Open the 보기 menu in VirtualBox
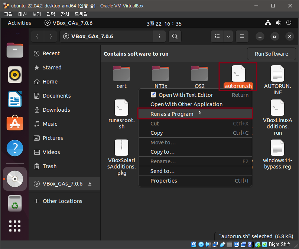 point(37,14)
